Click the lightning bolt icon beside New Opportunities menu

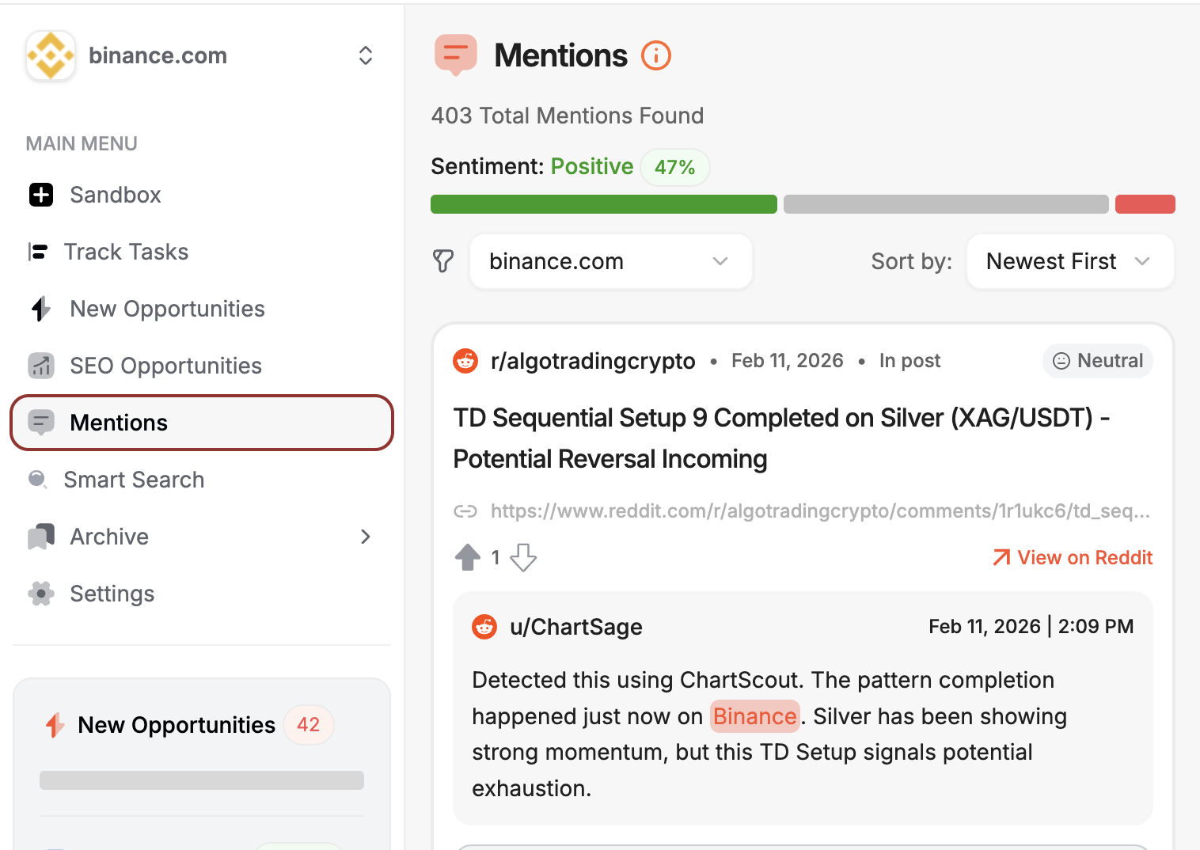(x=41, y=309)
